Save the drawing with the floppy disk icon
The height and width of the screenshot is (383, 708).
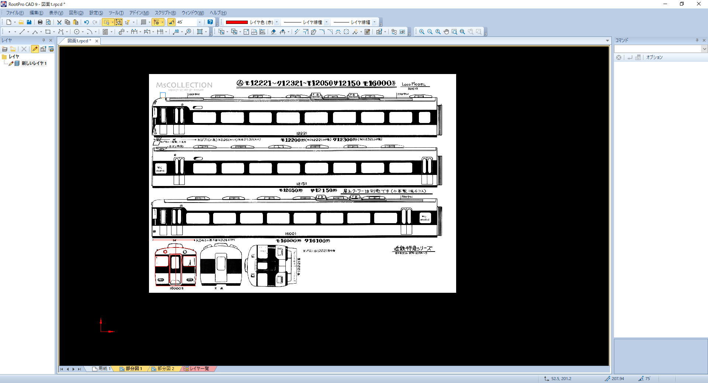[29, 22]
